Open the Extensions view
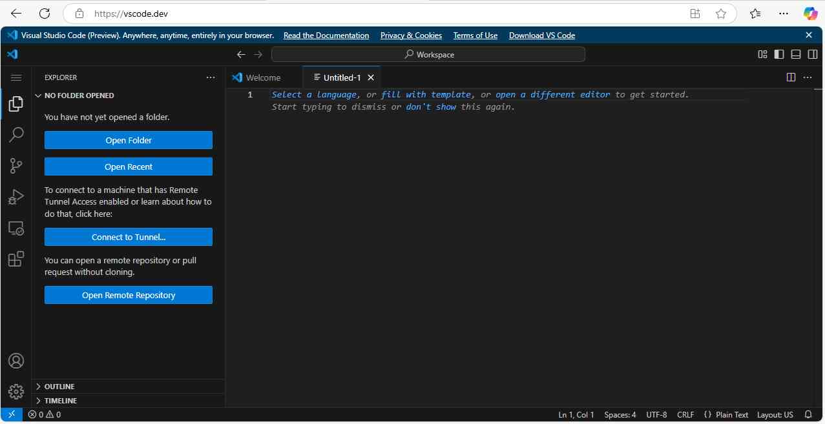825x424 pixels. point(16,259)
